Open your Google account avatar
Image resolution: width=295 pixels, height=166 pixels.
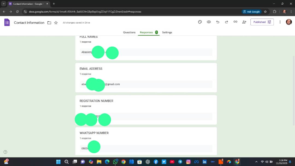pyautogui.click(x=289, y=22)
